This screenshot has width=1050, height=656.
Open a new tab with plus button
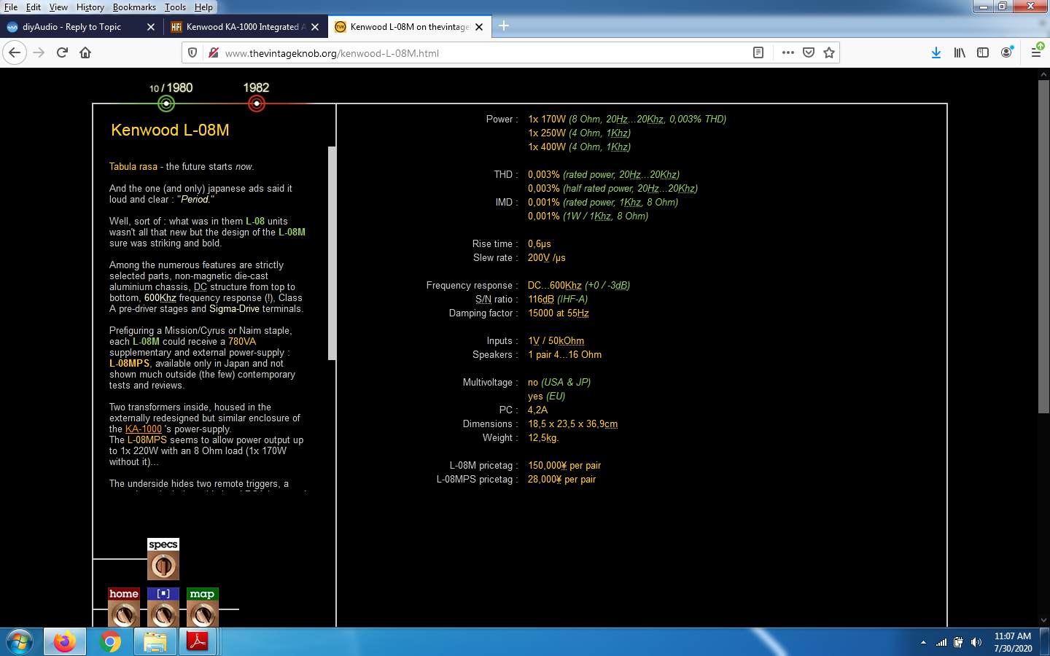tap(504, 26)
